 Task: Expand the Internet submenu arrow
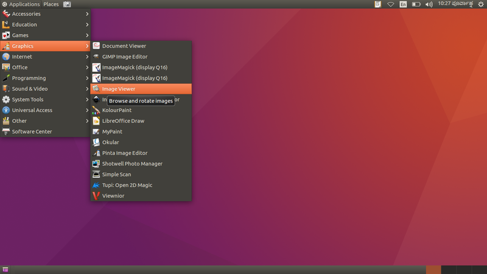click(x=87, y=57)
